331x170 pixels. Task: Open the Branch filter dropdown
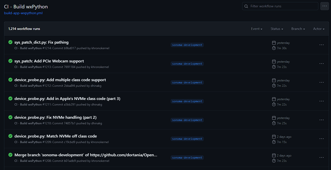tap(298, 29)
